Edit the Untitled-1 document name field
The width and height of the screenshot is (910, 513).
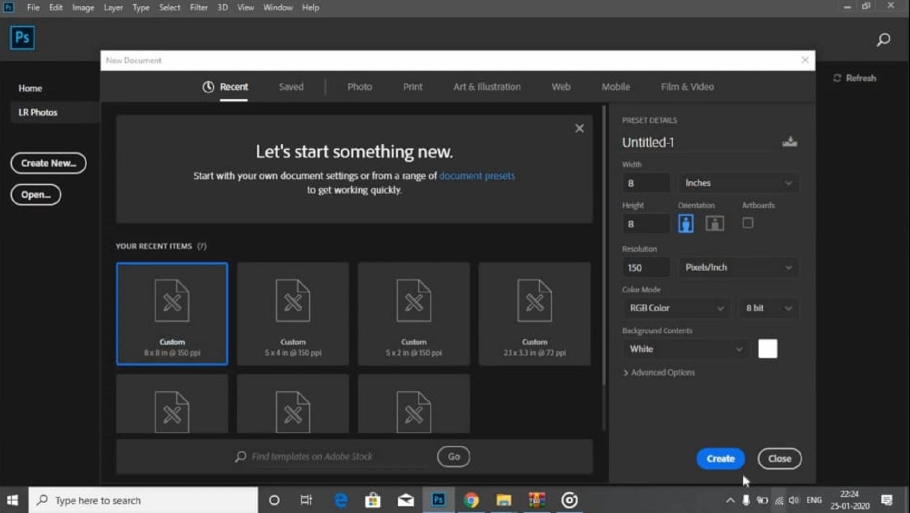pyautogui.click(x=696, y=142)
